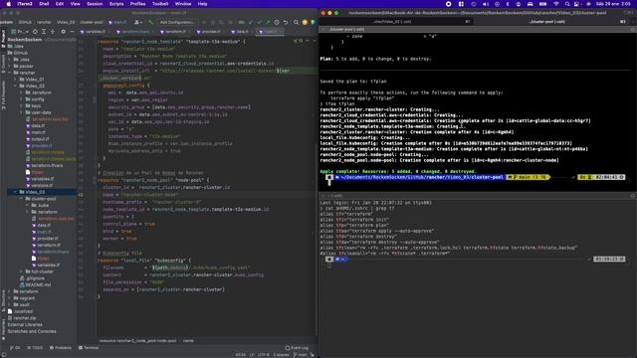Open the Scripts menu
The height and width of the screenshot is (358, 637).
pyautogui.click(x=116, y=4)
